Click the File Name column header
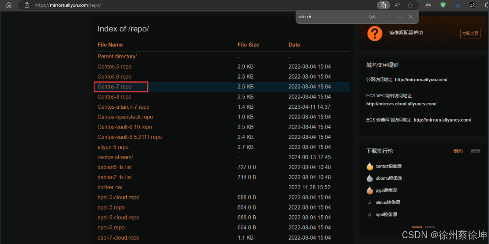 click(x=110, y=45)
